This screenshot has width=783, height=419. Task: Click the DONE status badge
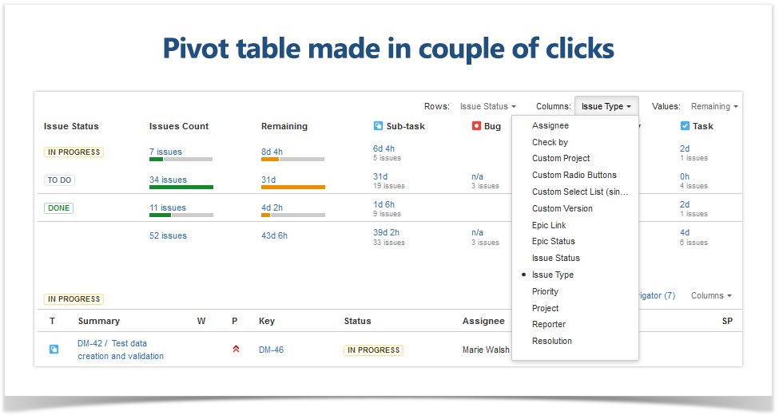coord(59,208)
